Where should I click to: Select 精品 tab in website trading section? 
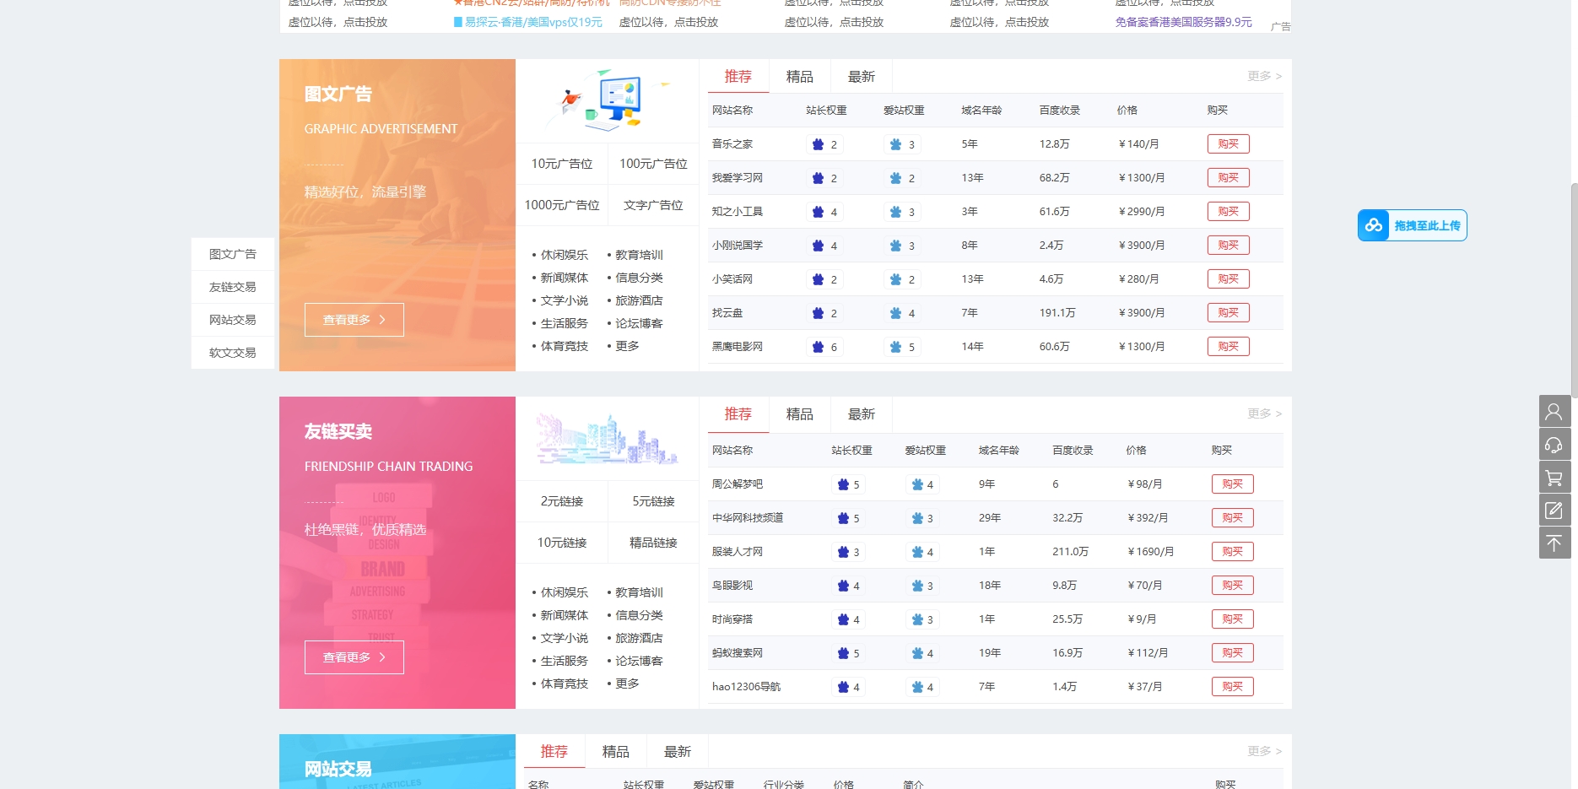pyautogui.click(x=615, y=752)
